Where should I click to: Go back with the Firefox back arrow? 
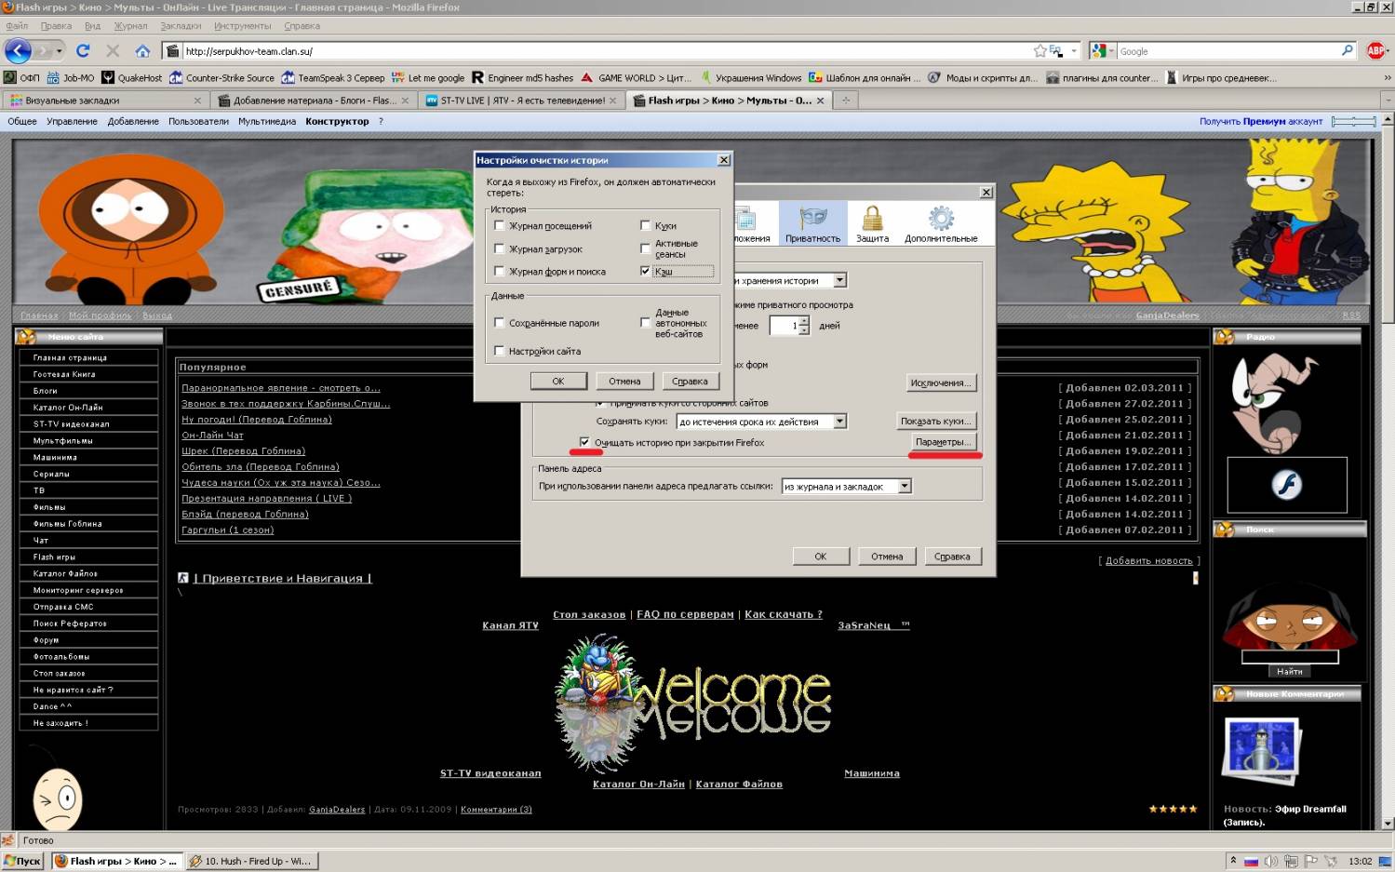click(x=18, y=50)
